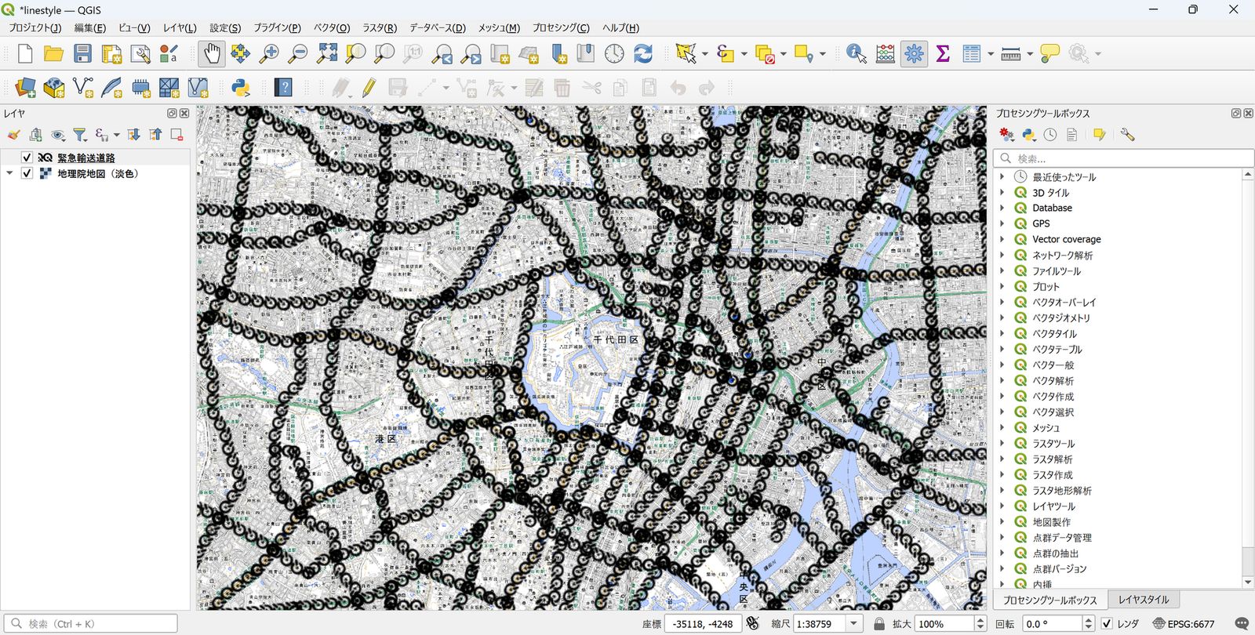Open the レイヤ menu

tap(180, 27)
